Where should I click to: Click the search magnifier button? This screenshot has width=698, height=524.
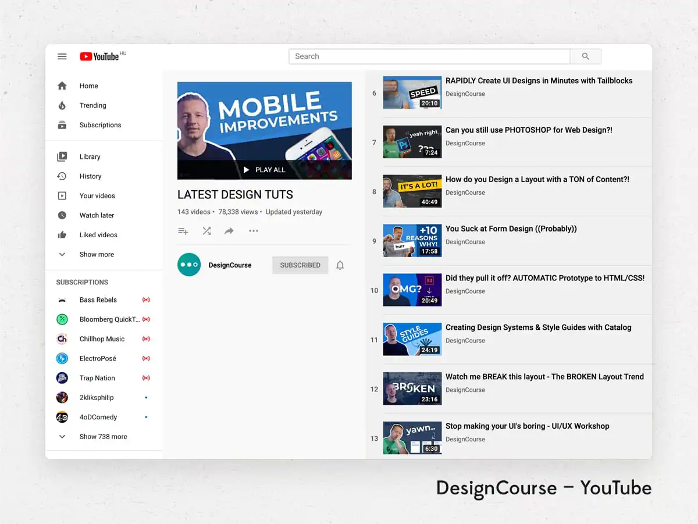(x=585, y=56)
